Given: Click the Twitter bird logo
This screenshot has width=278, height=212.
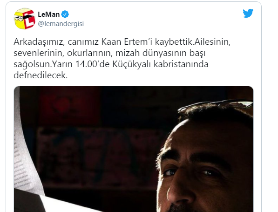Looking at the screenshot, I should coord(248,13).
